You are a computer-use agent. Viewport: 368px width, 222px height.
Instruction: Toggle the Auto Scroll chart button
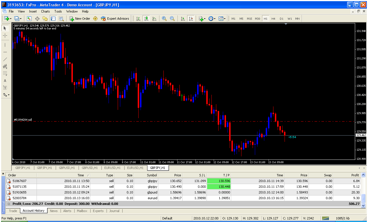pos(183,19)
